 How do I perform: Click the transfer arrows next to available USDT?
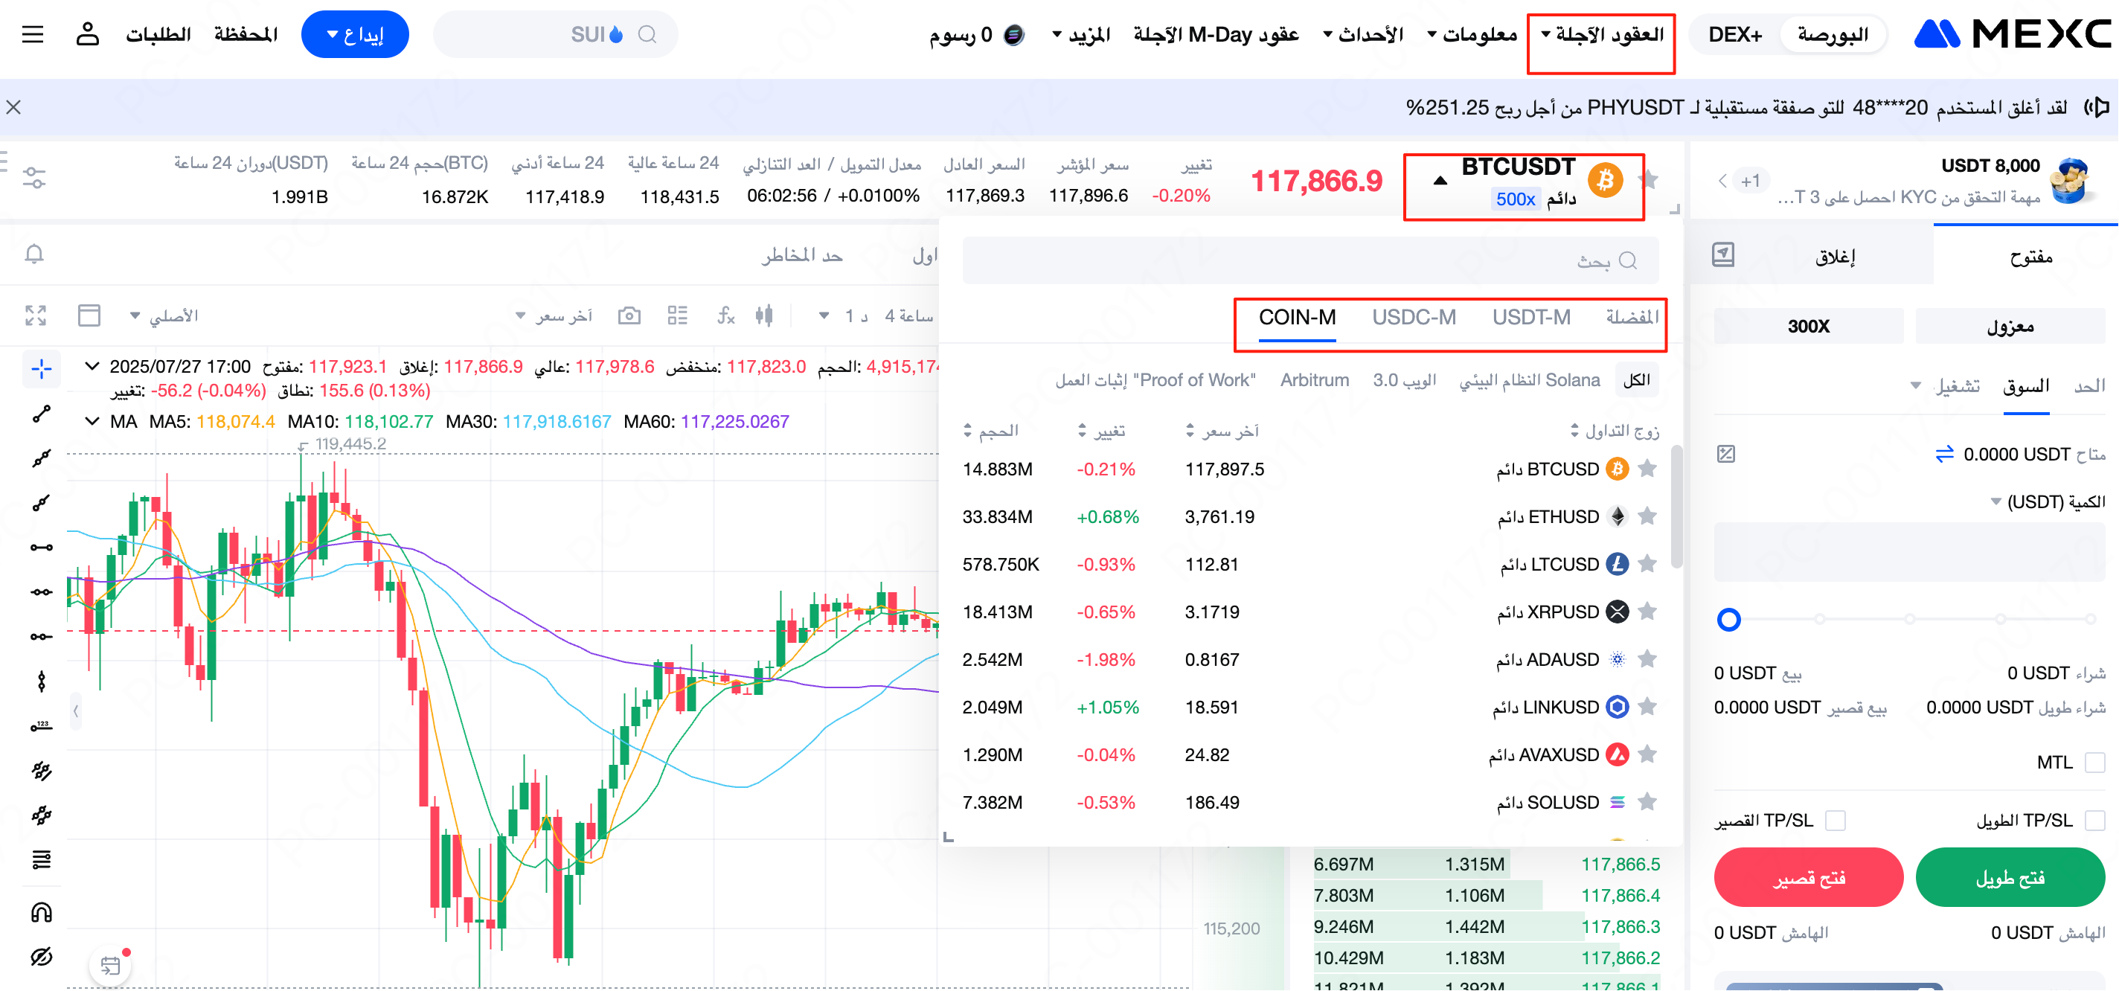1945,454
